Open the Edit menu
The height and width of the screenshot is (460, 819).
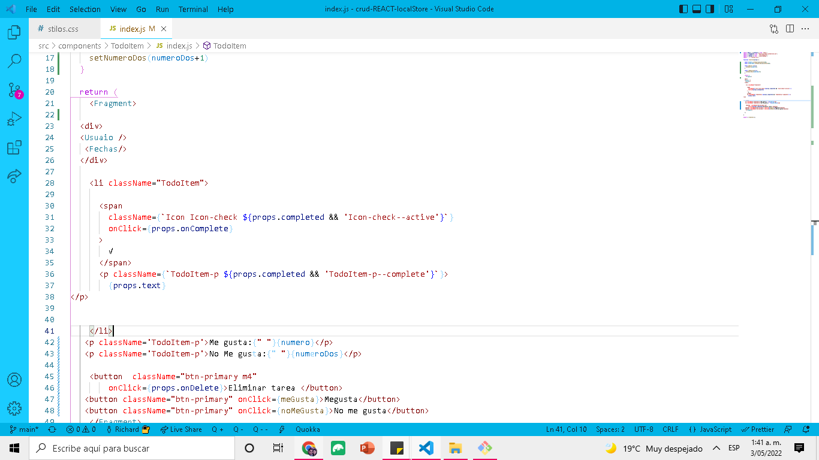[x=53, y=9]
